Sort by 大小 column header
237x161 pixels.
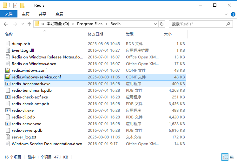[174, 34]
